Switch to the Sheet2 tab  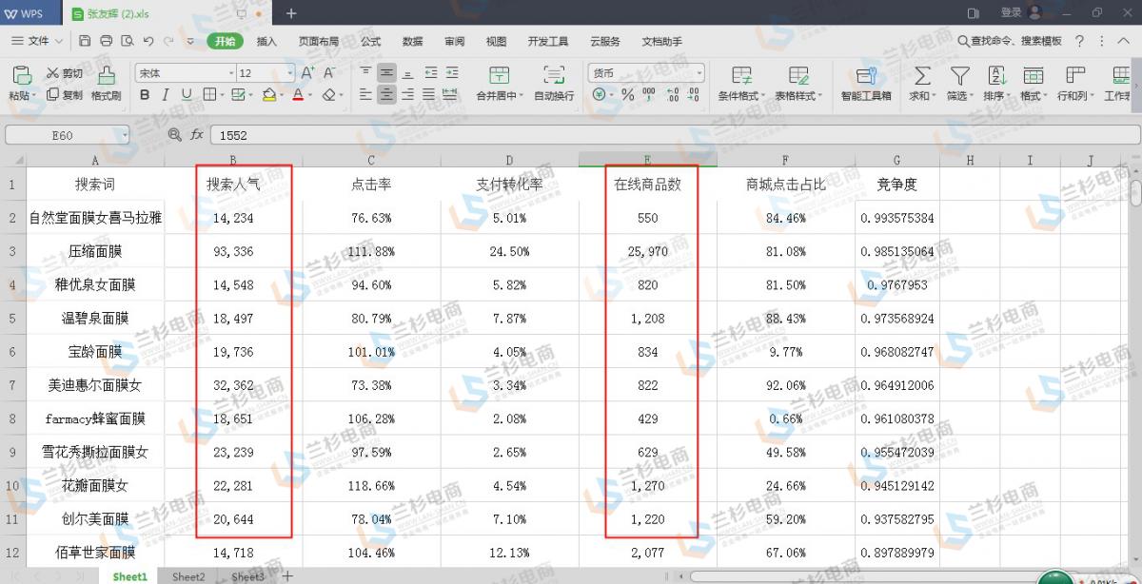click(x=188, y=576)
